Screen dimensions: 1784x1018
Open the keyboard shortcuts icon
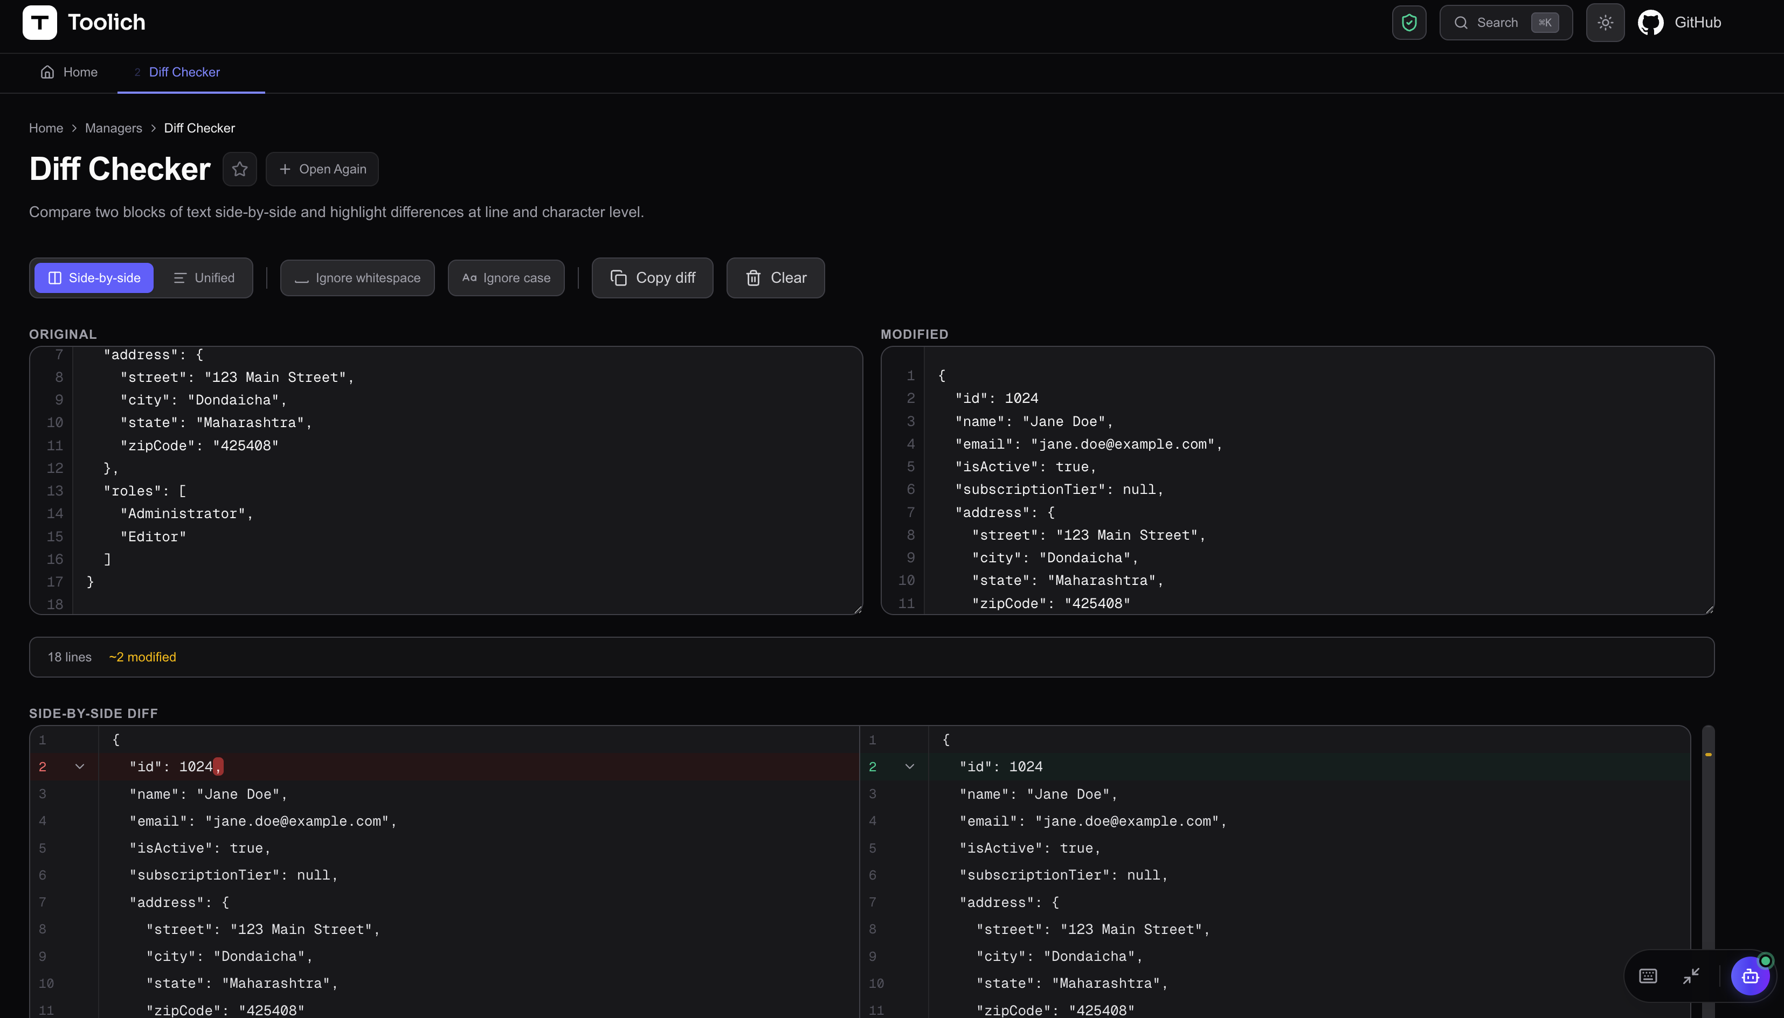[1648, 975]
